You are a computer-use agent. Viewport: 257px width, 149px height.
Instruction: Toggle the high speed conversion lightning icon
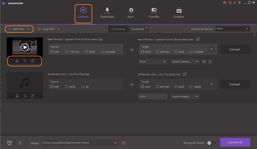(20, 143)
